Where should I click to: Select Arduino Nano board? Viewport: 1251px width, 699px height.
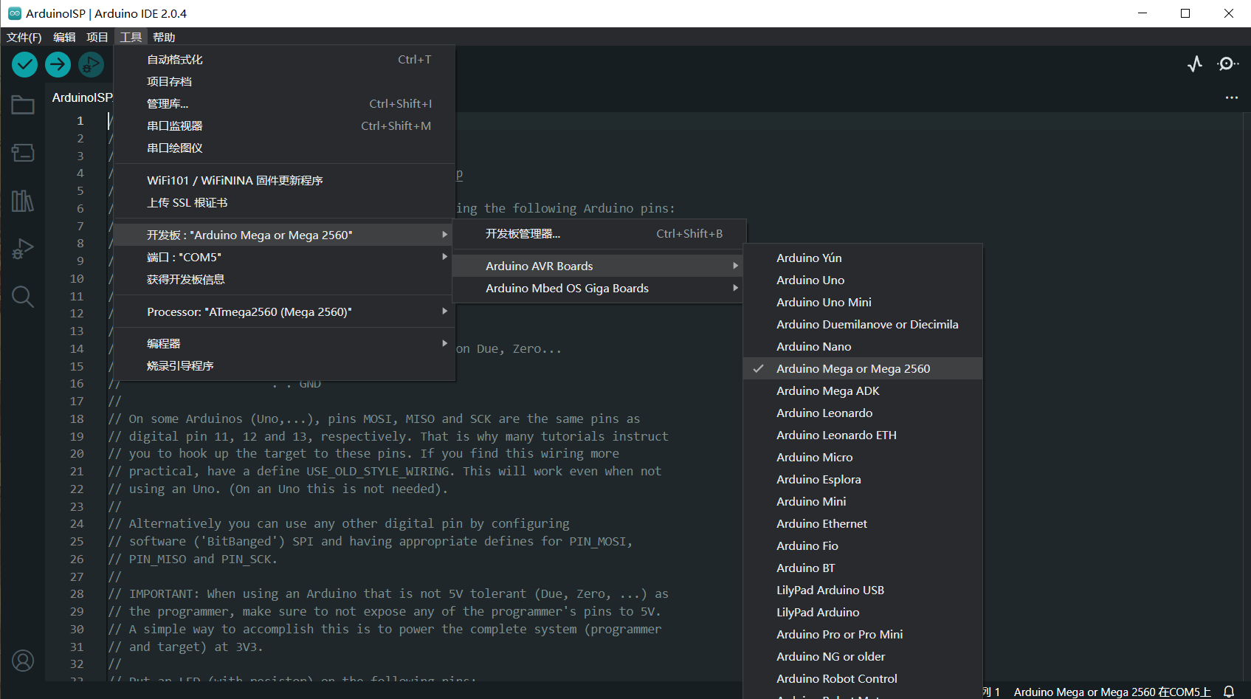pos(863,346)
